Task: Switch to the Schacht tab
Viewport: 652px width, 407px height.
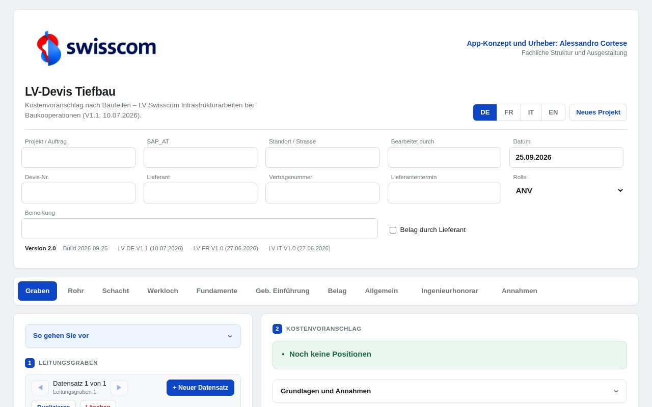Action: coord(116,291)
